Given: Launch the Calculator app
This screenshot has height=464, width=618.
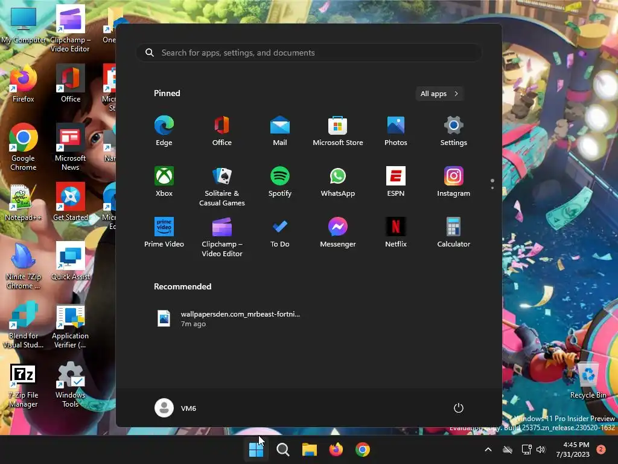Looking at the screenshot, I should (x=454, y=233).
